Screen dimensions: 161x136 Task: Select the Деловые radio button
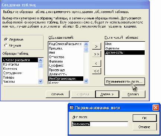(6, 39)
